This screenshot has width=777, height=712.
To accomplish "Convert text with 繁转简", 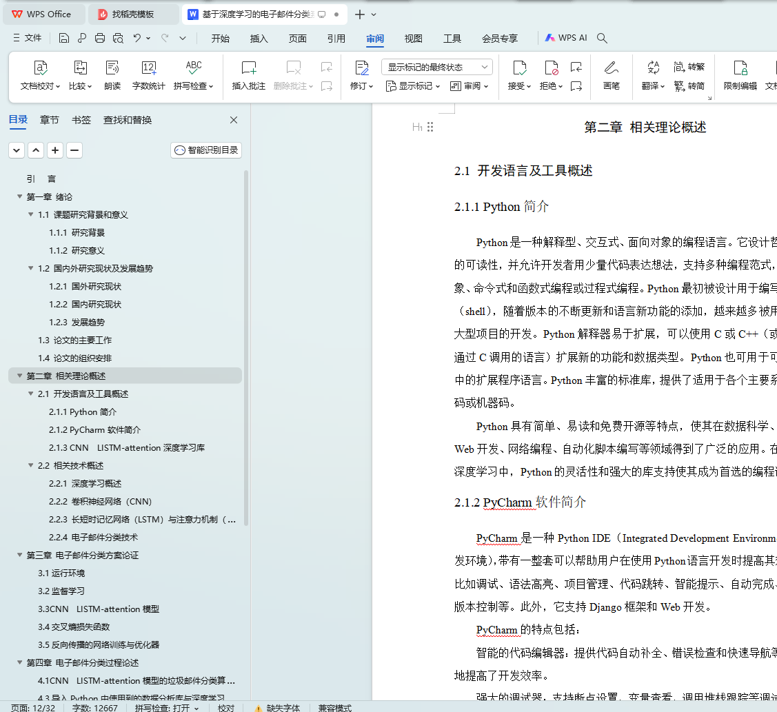I will [x=689, y=86].
